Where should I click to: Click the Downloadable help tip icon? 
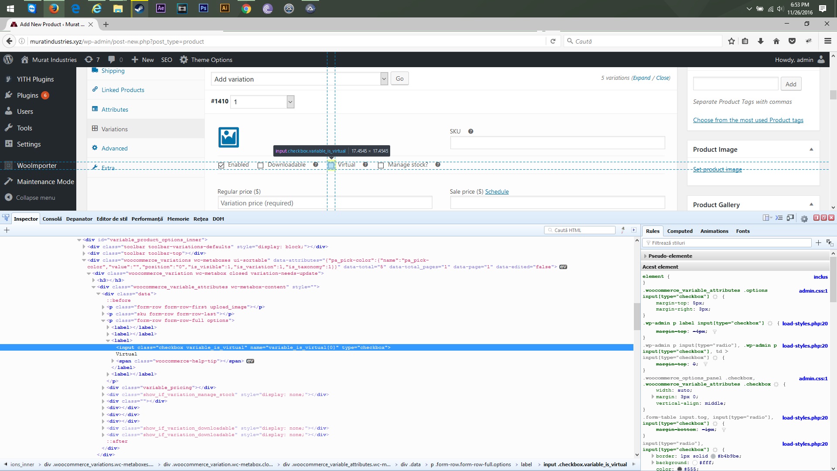click(316, 164)
